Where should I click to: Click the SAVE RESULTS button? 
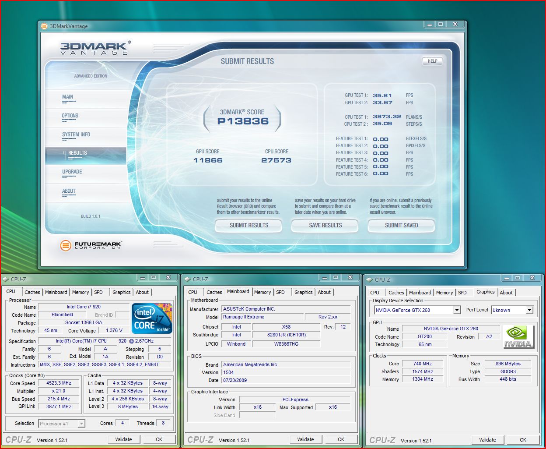pyautogui.click(x=325, y=226)
